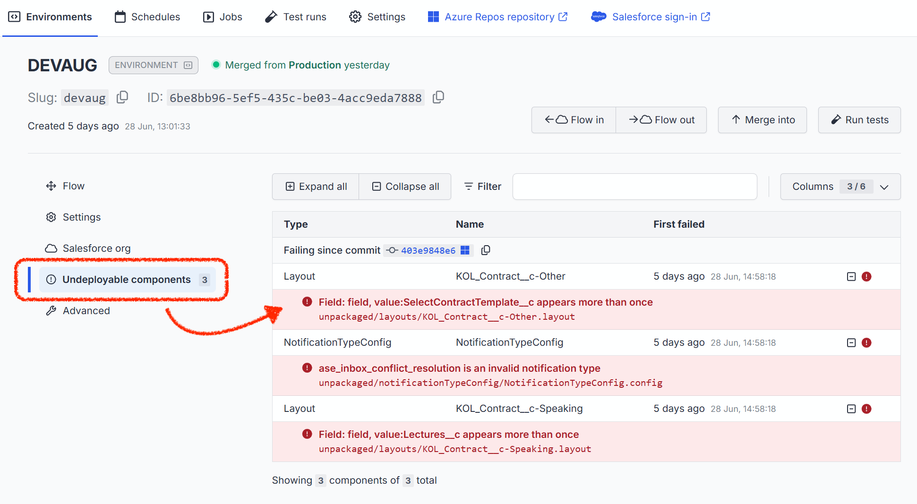Click the Environments tab icon
Viewport: 917px width, 504px height.
(x=15, y=17)
